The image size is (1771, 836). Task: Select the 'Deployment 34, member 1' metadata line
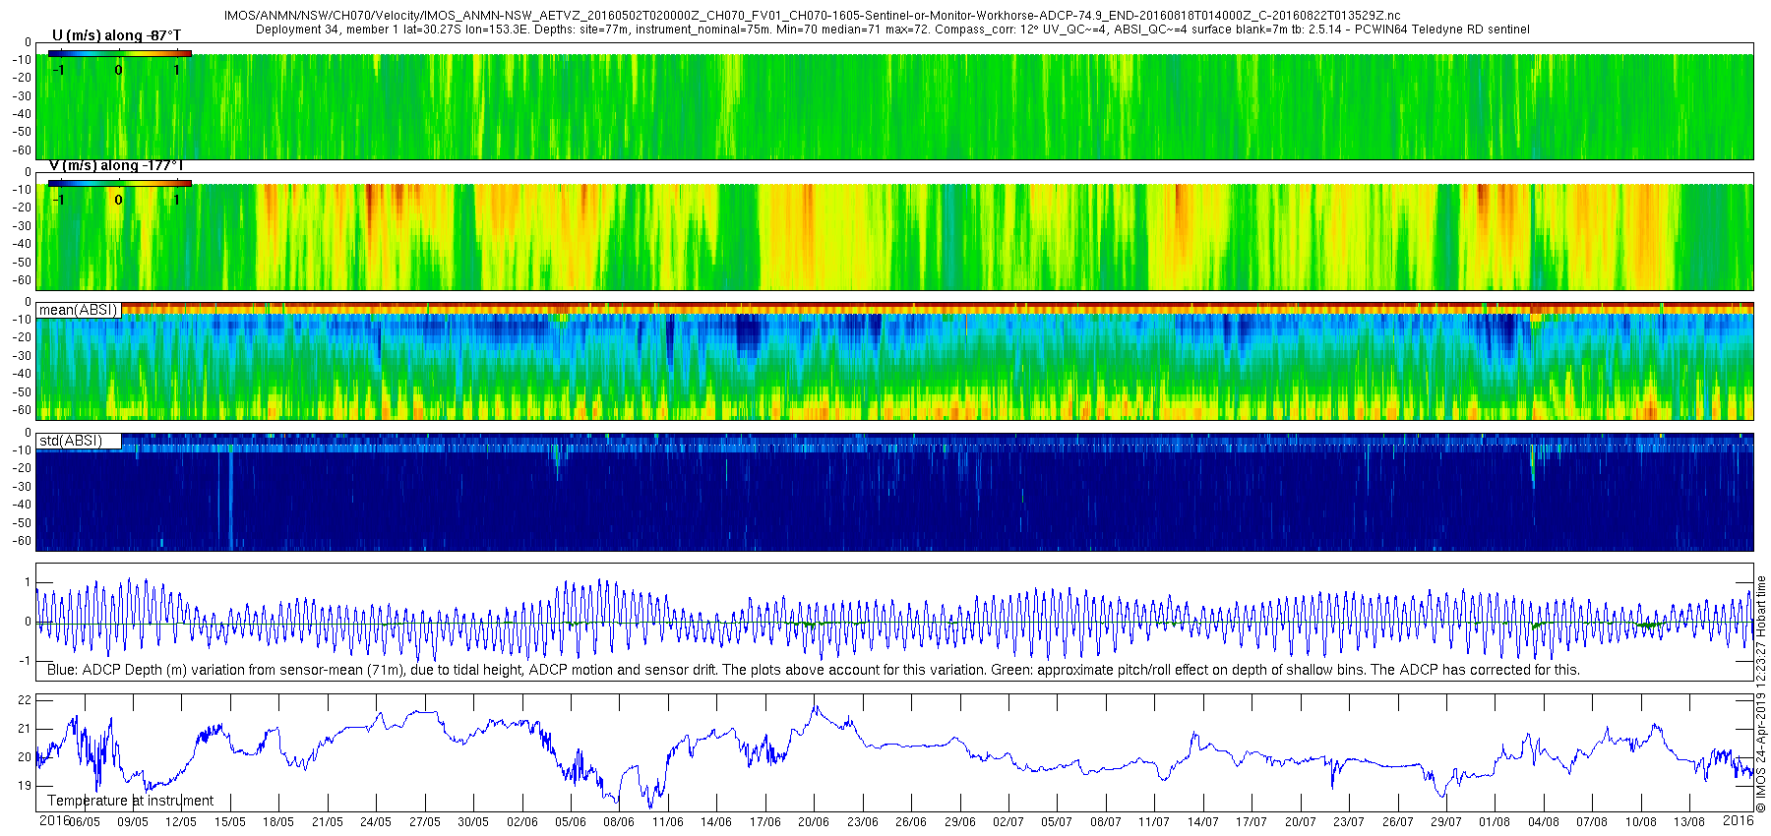point(892,30)
